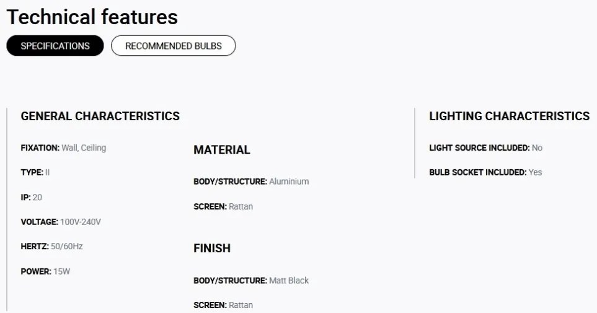Click the IP 20 rating entry
The image size is (597, 313).
pyautogui.click(x=31, y=197)
